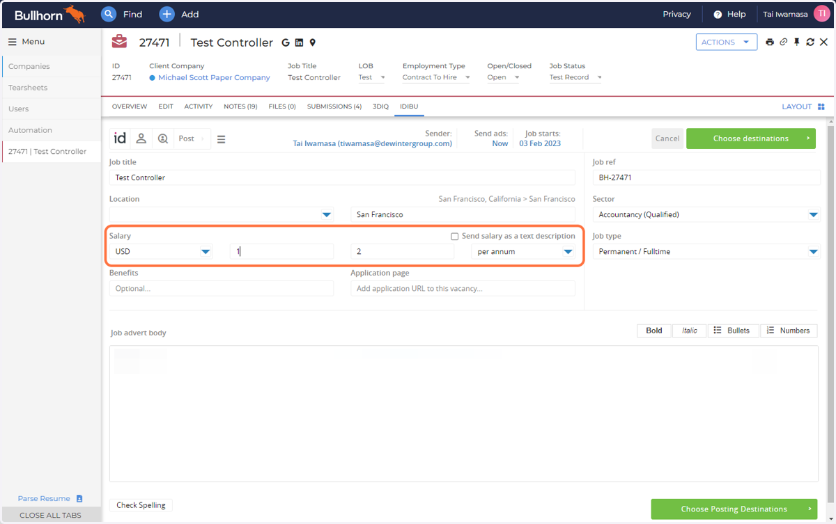Switch to the EDIT tab
This screenshot has width=836, height=524.
pyautogui.click(x=166, y=106)
